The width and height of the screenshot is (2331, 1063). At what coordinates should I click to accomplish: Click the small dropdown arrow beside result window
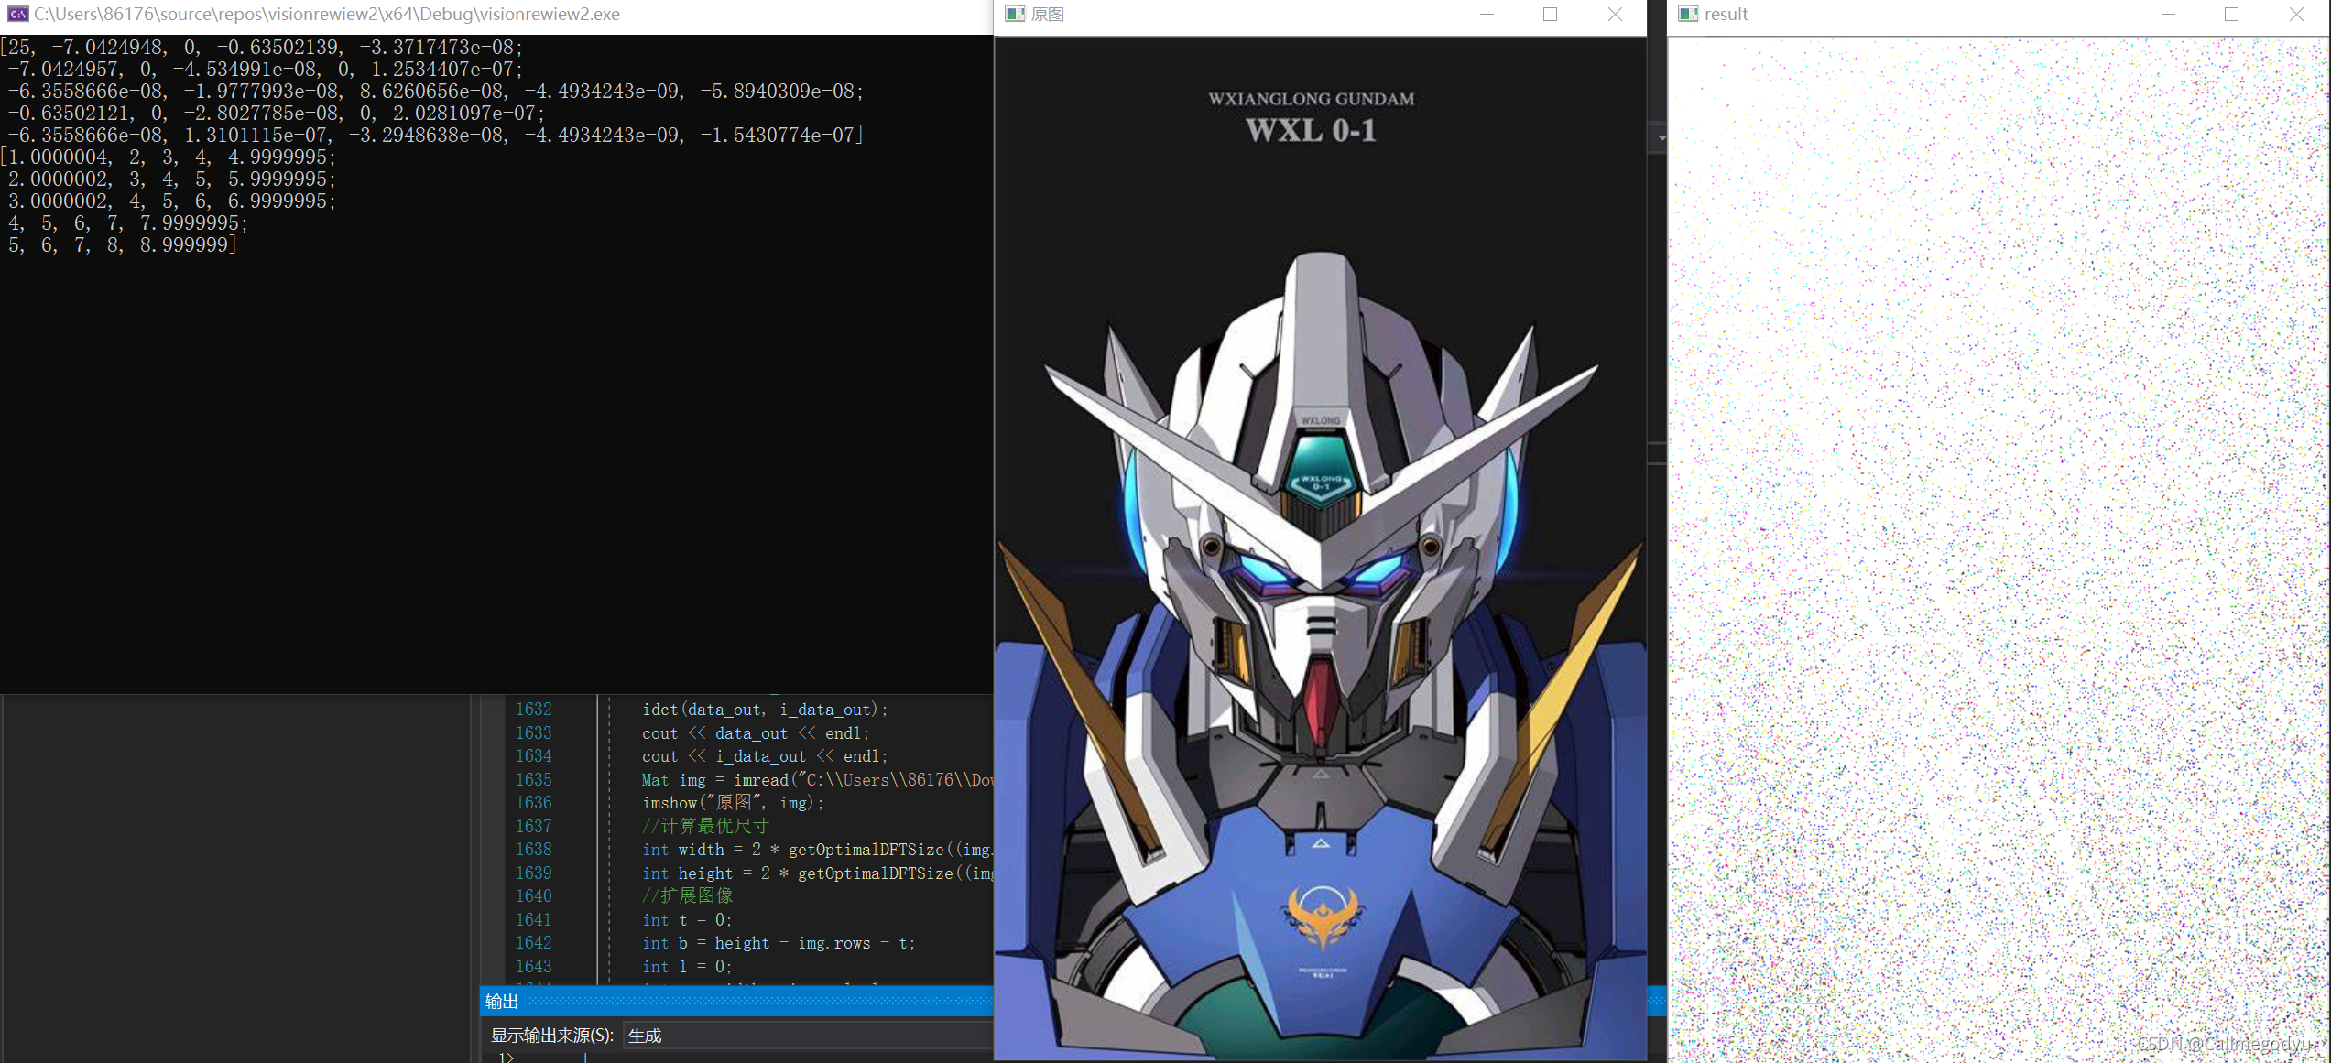click(1661, 138)
